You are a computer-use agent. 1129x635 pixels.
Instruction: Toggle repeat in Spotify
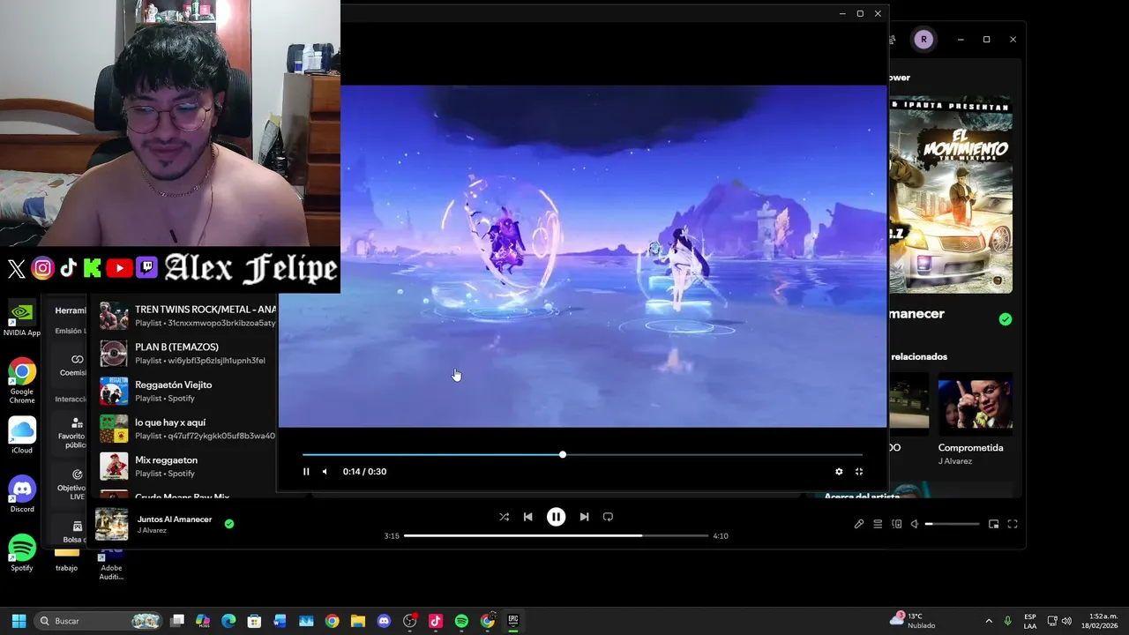coord(608,517)
